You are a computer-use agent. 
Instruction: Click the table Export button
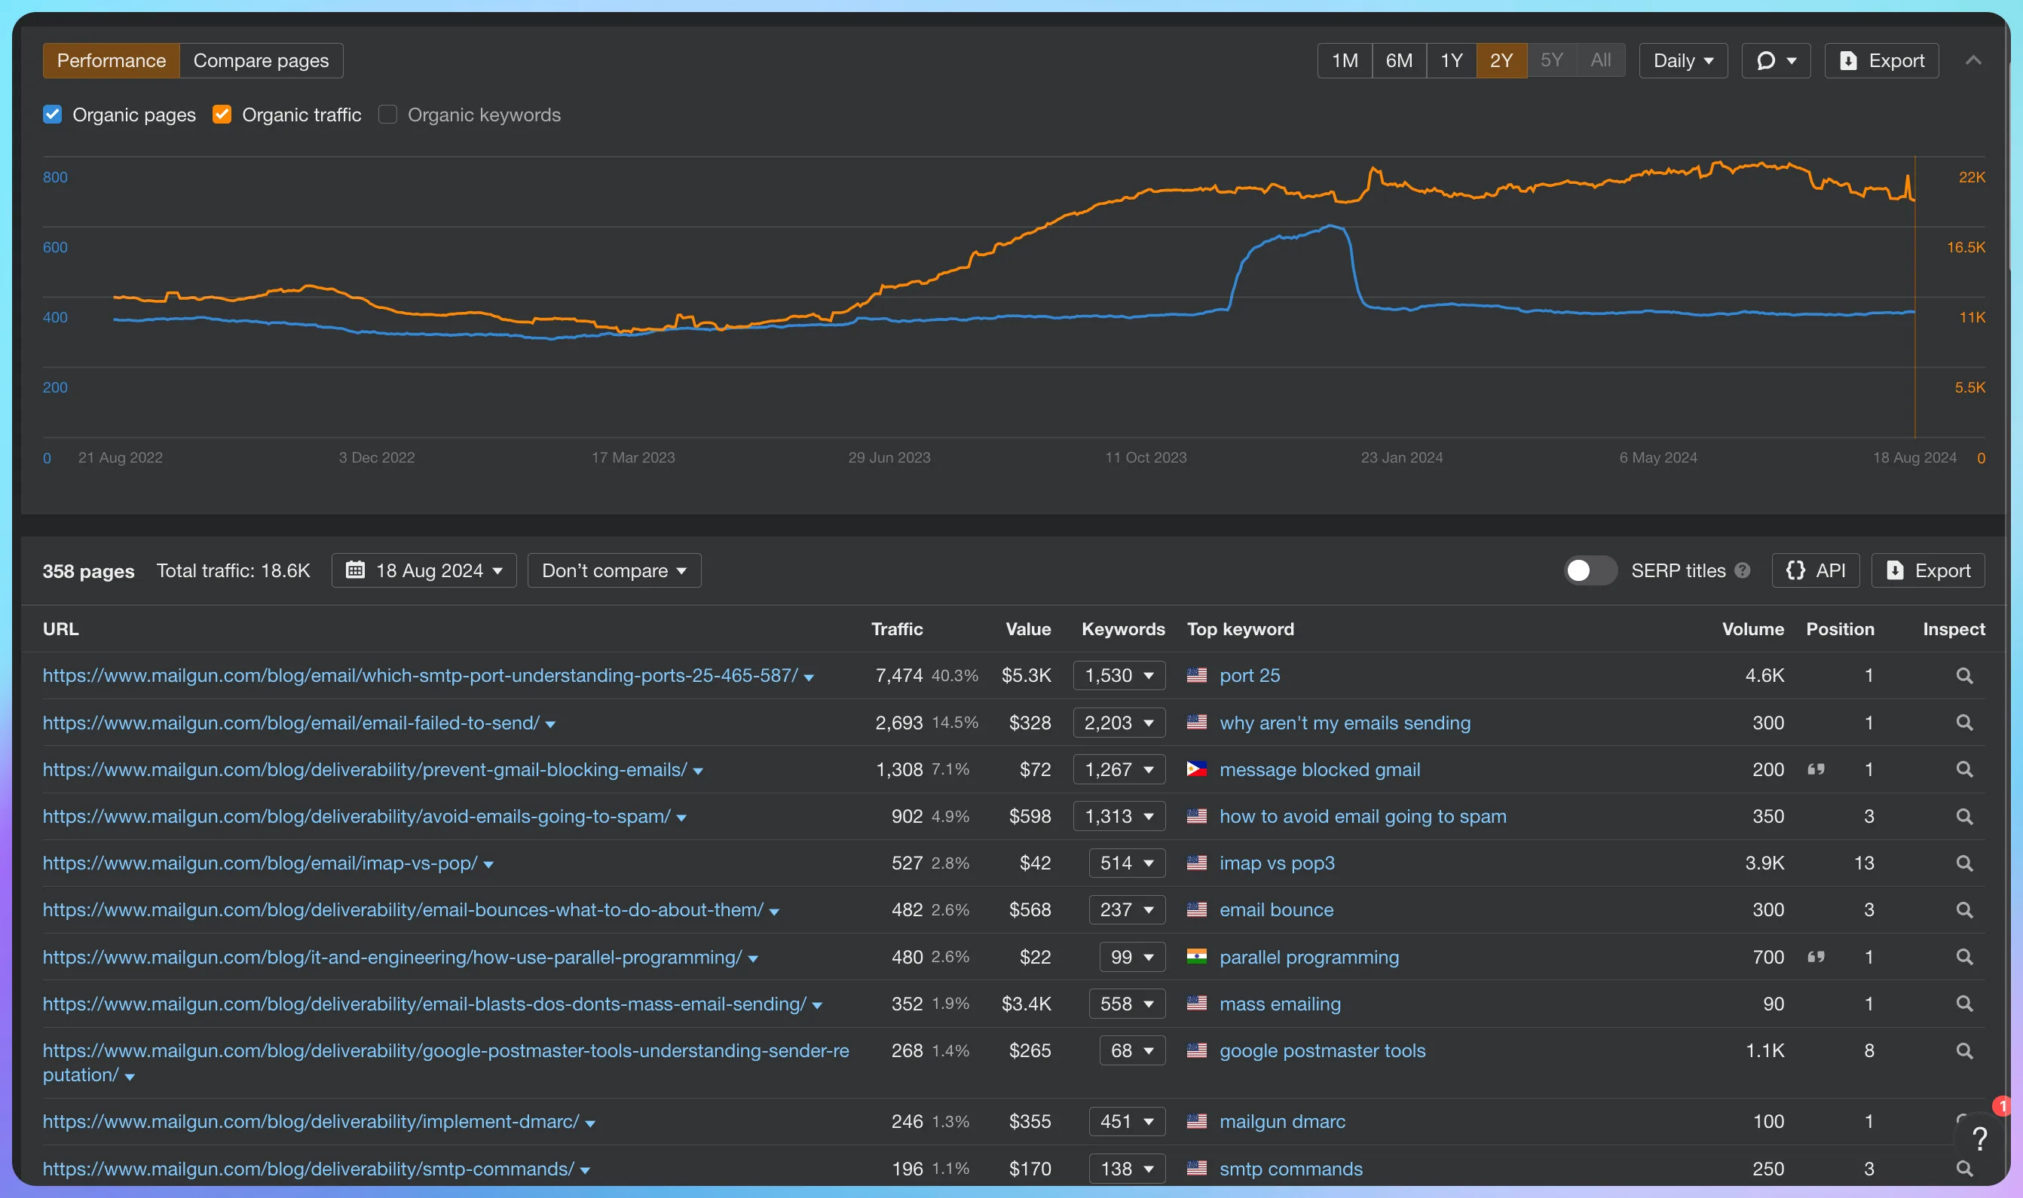coord(1928,571)
